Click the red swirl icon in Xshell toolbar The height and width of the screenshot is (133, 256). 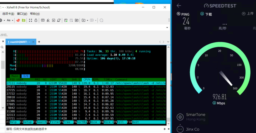(18, 20)
